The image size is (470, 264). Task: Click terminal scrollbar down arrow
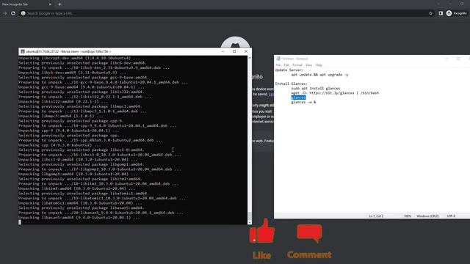click(250, 222)
